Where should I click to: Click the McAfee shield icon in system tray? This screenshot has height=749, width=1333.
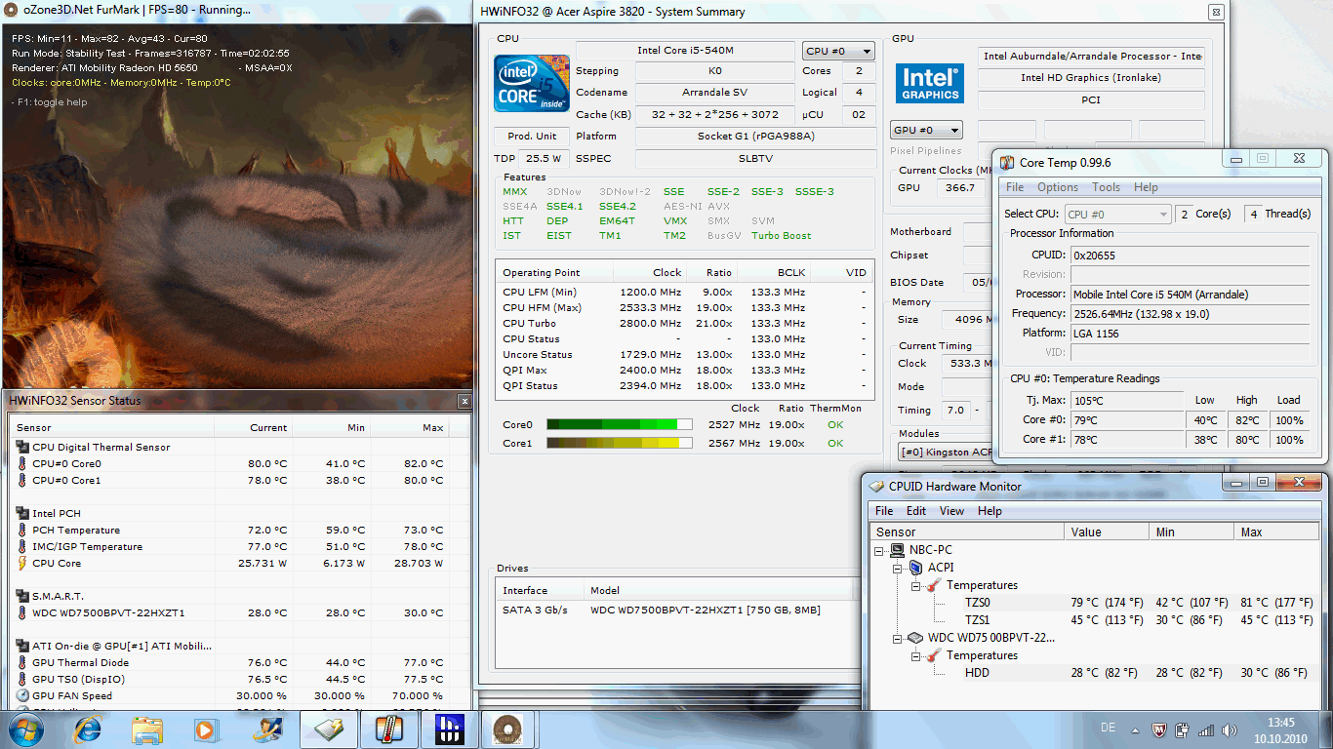pyautogui.click(x=1160, y=729)
